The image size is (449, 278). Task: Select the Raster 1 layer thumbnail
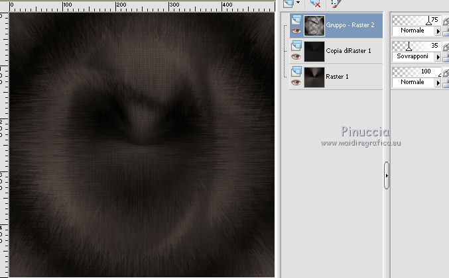[x=314, y=77]
